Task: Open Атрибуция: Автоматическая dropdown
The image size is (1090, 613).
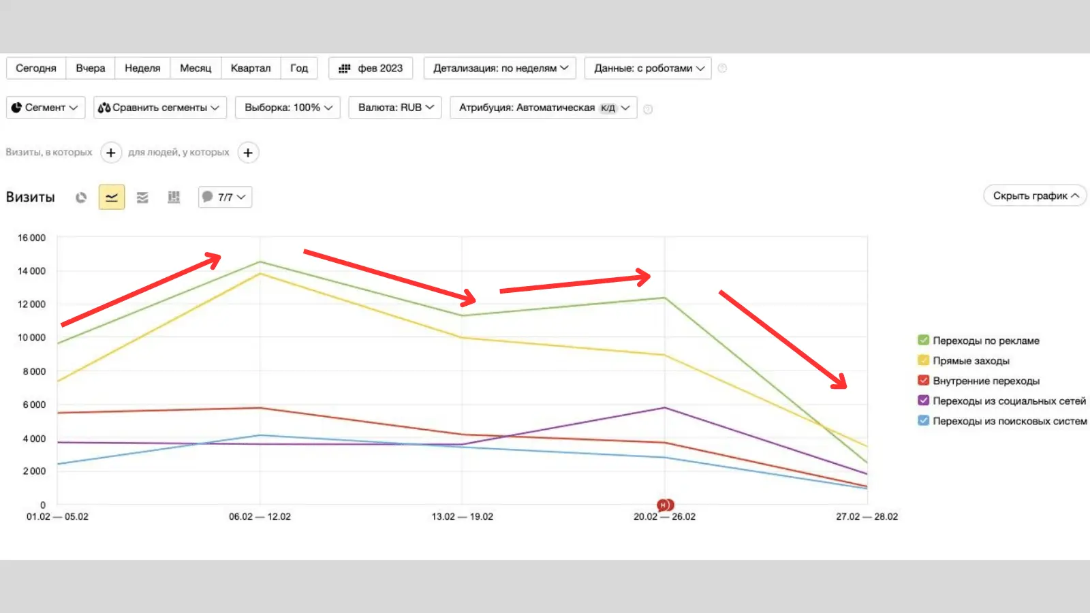Action: [544, 108]
